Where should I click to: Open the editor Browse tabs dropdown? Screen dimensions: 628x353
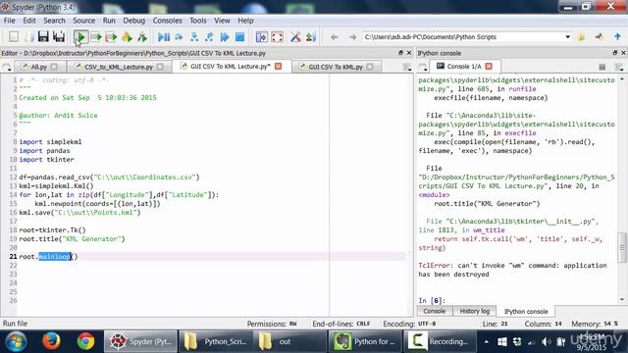coord(7,67)
